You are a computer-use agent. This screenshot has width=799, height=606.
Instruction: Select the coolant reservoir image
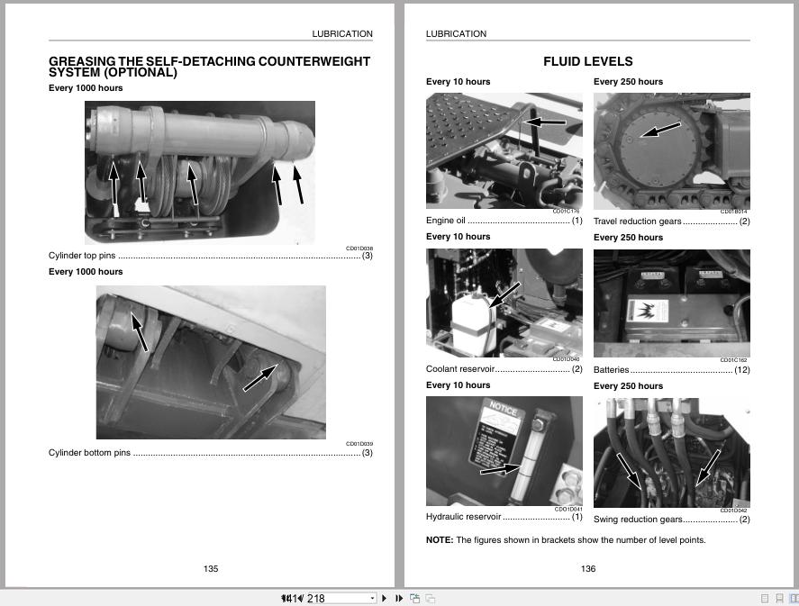click(x=504, y=303)
